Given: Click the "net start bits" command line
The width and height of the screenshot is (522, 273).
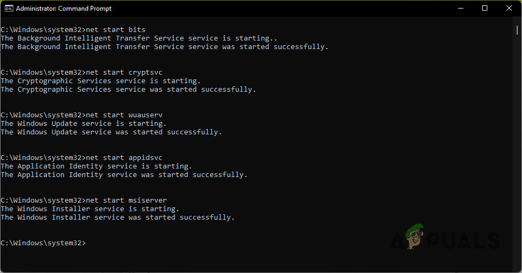Looking at the screenshot, I should 73,30.
